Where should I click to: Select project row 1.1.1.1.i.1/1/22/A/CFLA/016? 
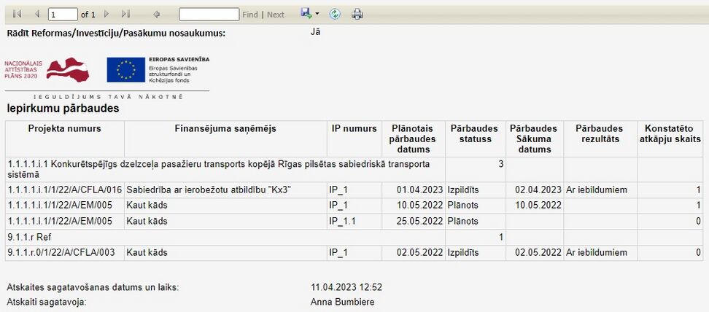pos(354,190)
